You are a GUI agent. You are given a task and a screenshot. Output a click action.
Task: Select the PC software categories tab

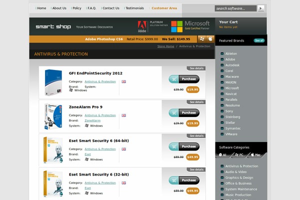[x=239, y=155]
